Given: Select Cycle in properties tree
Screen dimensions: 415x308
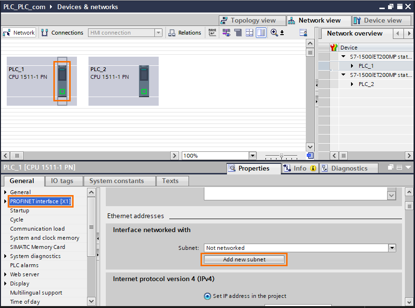Looking at the screenshot, I should click(16, 220).
